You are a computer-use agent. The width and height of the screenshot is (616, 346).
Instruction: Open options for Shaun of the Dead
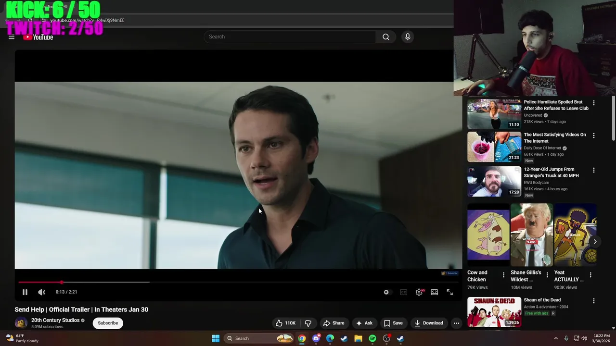tap(593, 301)
